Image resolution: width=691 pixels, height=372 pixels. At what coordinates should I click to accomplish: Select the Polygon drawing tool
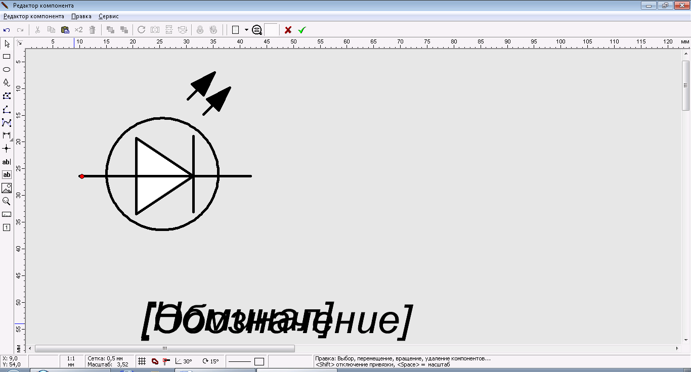click(7, 96)
